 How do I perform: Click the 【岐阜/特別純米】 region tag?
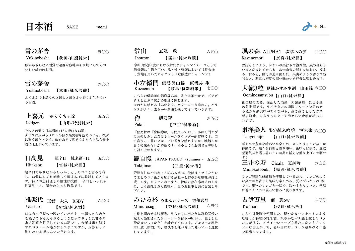click(185, 89)
